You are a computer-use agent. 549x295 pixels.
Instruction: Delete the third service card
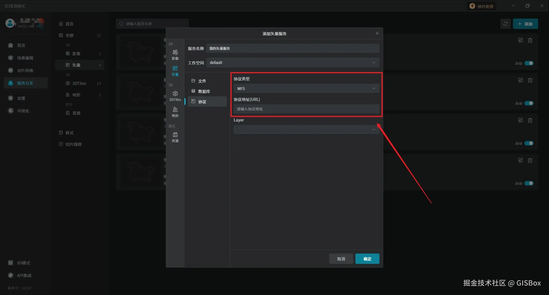click(x=530, y=120)
